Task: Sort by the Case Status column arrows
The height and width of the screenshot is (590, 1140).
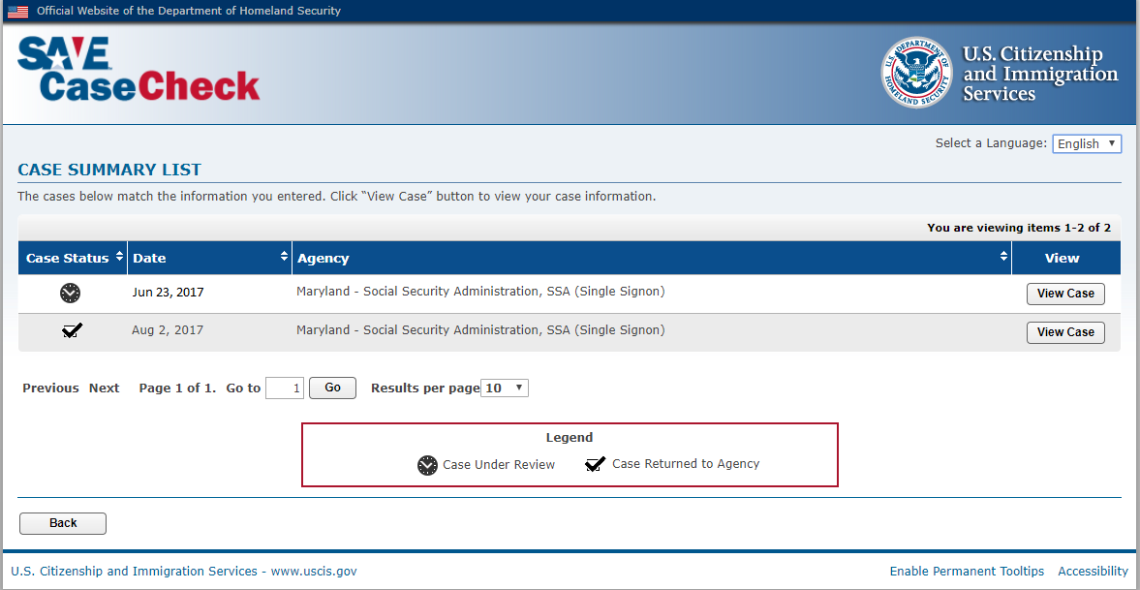Action: click(x=119, y=257)
